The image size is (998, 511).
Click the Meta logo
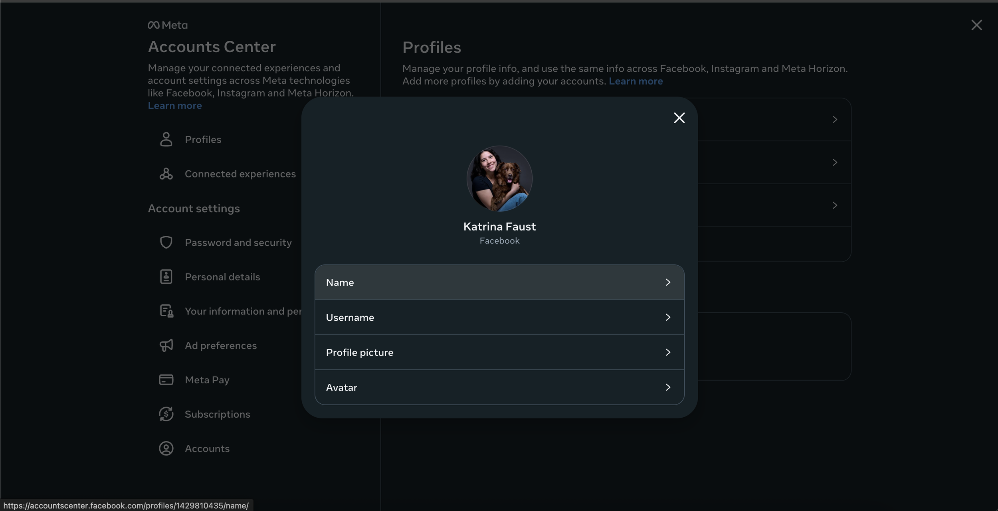click(167, 25)
